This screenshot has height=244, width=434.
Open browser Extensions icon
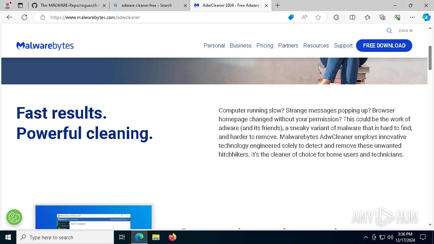pos(336,17)
